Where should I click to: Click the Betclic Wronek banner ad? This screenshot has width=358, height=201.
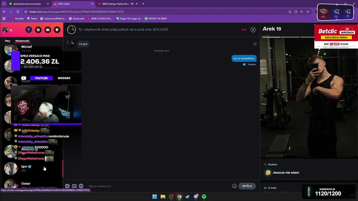pyautogui.click(x=336, y=37)
